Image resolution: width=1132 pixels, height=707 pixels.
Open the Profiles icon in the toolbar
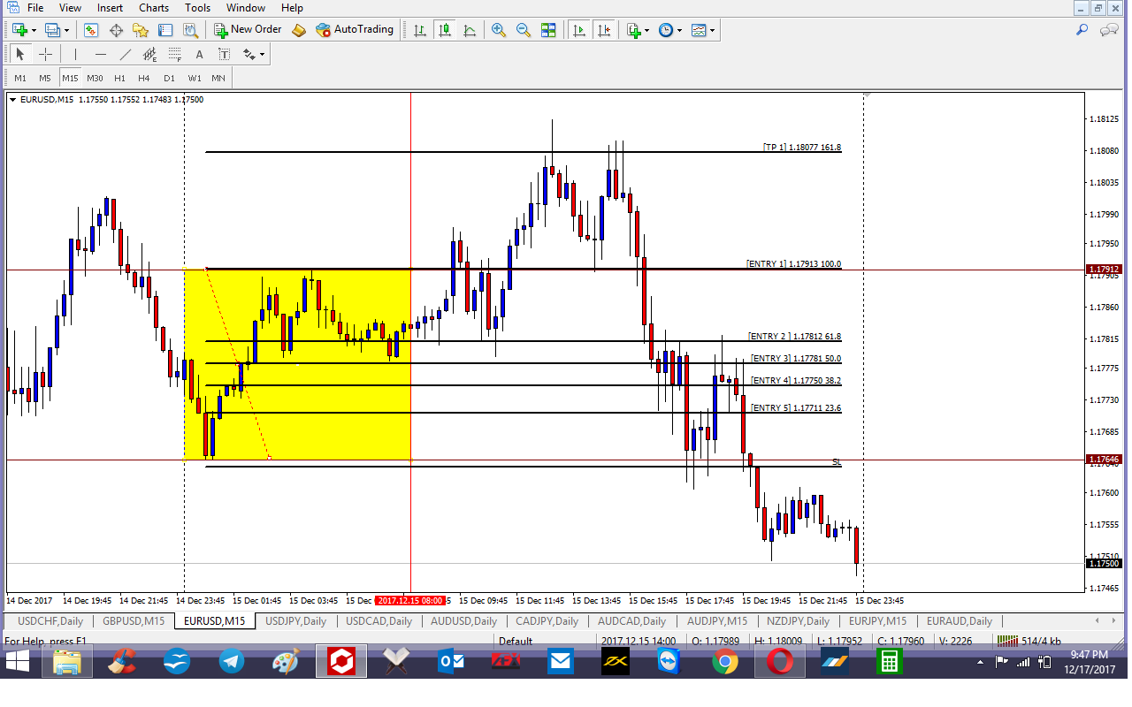52,30
